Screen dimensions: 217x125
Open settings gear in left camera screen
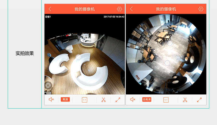pos(119,9)
